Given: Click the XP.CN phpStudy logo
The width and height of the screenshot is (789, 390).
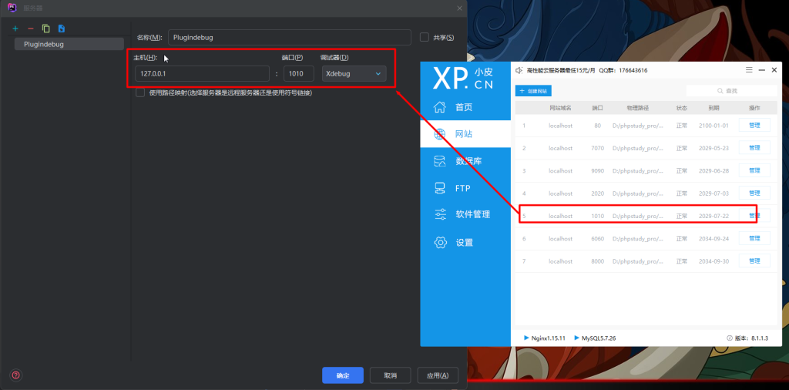Looking at the screenshot, I should click(463, 78).
